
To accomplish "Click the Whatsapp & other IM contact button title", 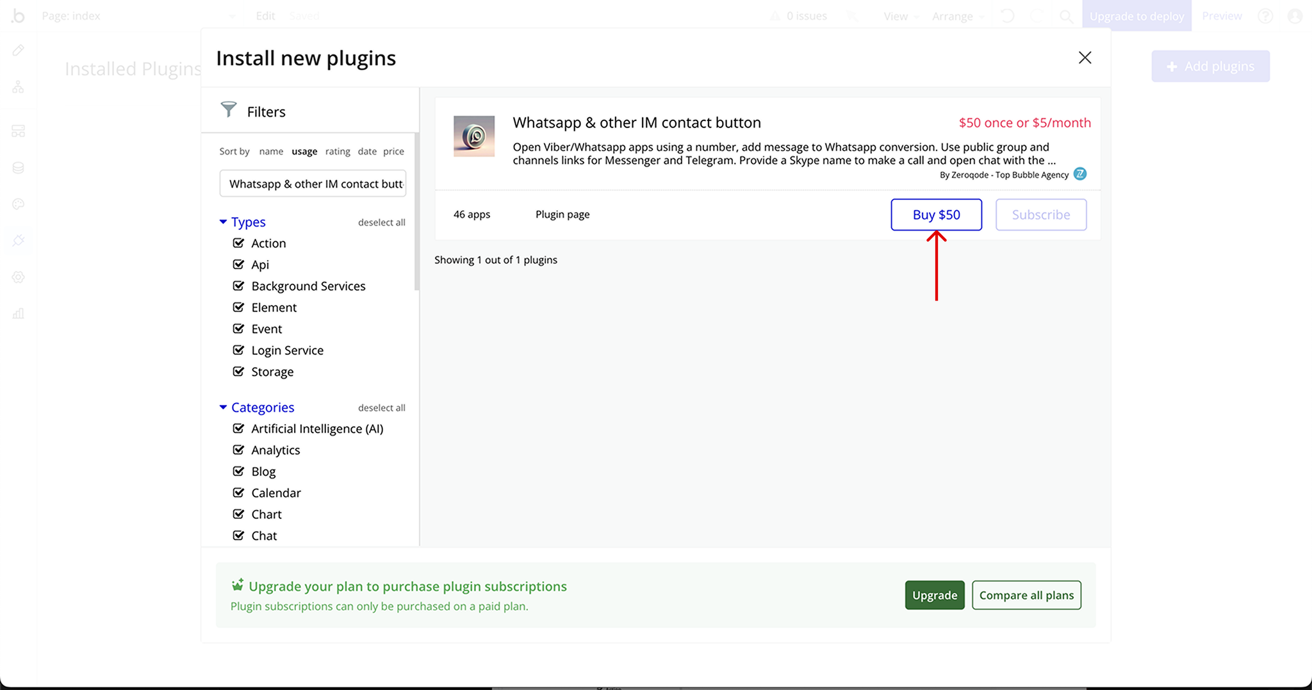I will click(637, 122).
